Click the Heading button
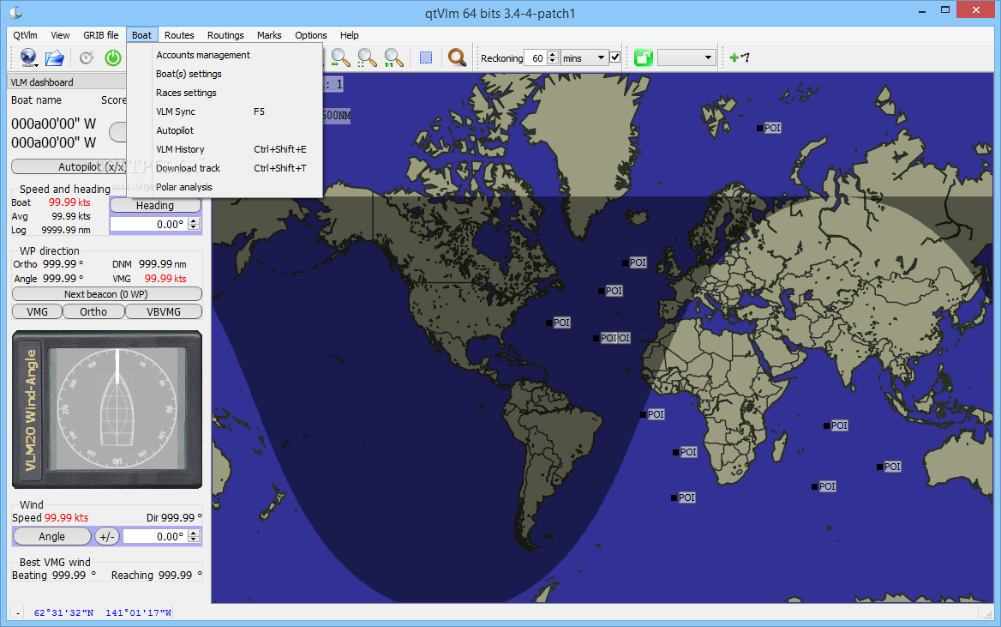Image resolution: width=1001 pixels, height=627 pixels. tap(155, 205)
